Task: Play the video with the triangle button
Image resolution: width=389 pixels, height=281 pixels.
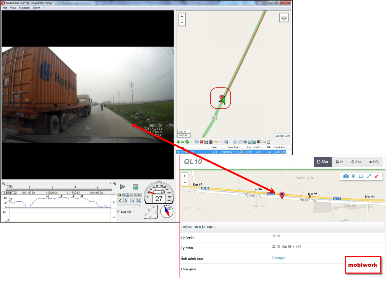Action: tap(122, 187)
